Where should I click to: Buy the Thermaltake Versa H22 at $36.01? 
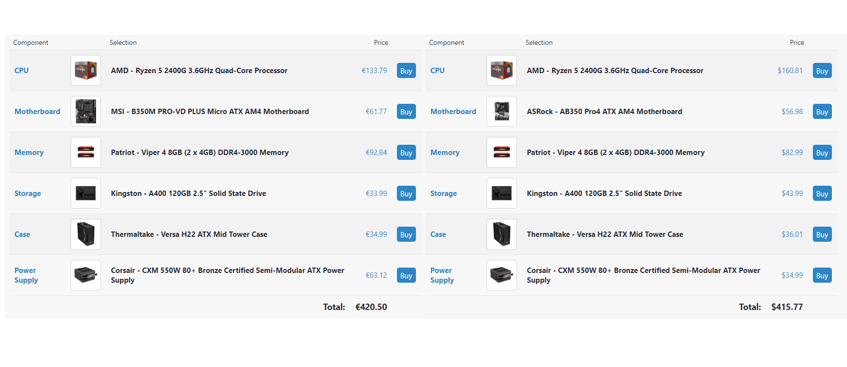tap(822, 234)
